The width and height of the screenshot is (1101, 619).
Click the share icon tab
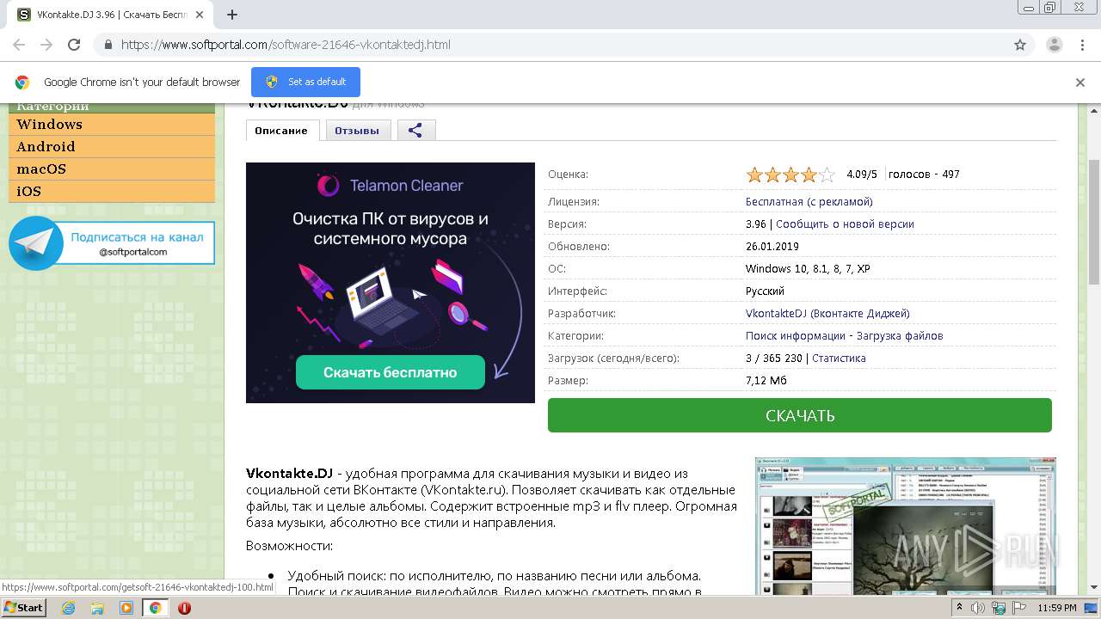pos(415,130)
